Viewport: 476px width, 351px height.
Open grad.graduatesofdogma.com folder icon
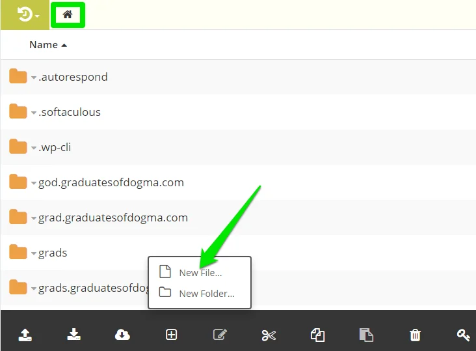[18, 217]
